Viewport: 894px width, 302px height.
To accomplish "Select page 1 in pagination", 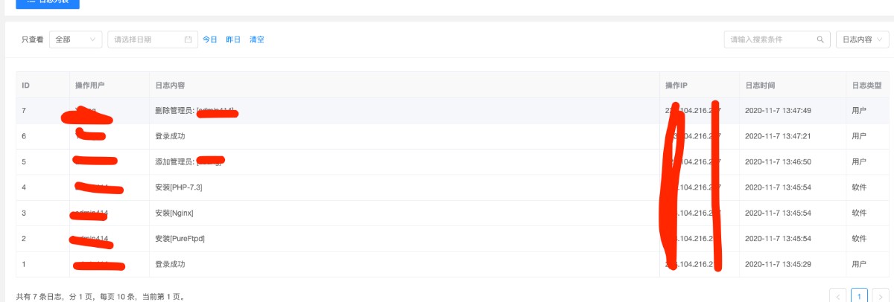I will tap(859, 296).
